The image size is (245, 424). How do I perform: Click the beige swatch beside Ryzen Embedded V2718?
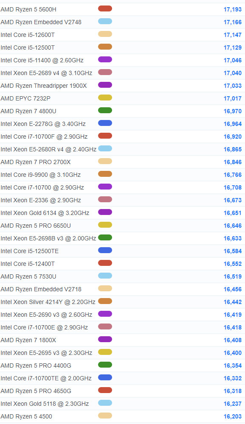point(105,288)
